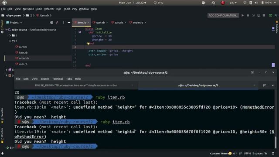Click the lightbulb intention icon in editor
The width and height of the screenshot is (279, 157).
tap(88, 44)
